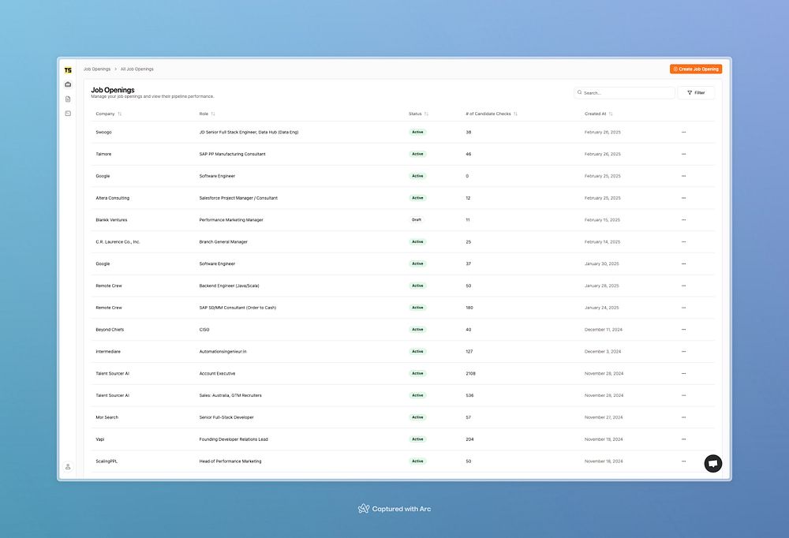Open more options for Mor Search row
The image size is (789, 538).
pyautogui.click(x=683, y=417)
